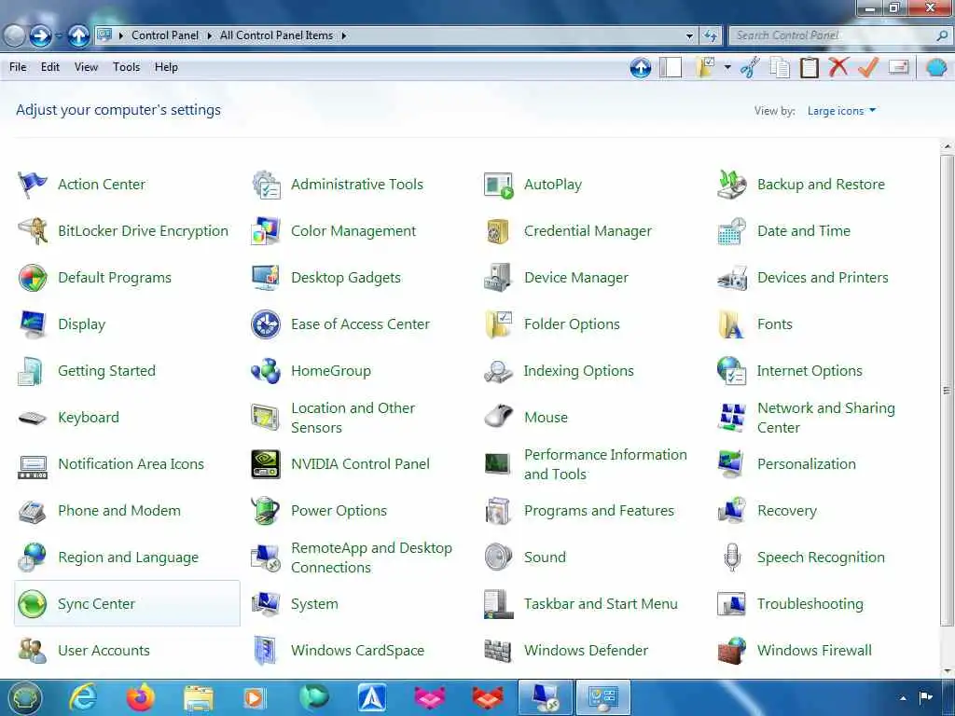
Task: Launch Internet Explorer from the taskbar
Action: [x=83, y=697]
